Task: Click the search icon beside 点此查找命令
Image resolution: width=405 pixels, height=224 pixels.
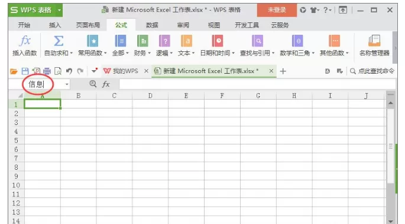Action: coord(353,71)
